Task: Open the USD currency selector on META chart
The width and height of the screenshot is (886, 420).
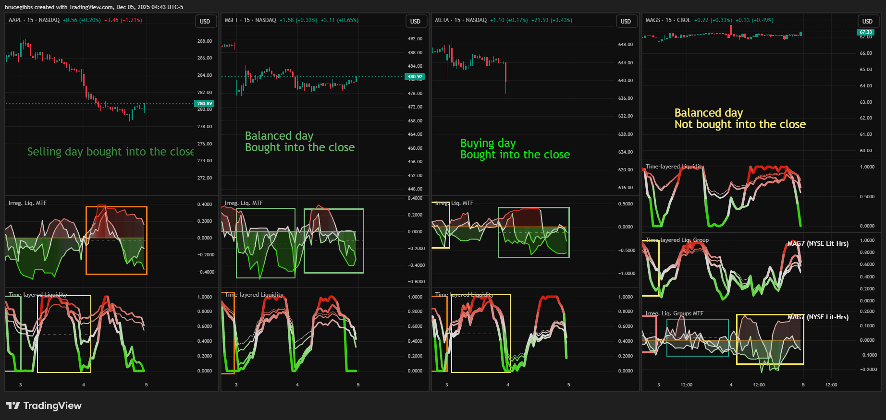Action: point(626,21)
